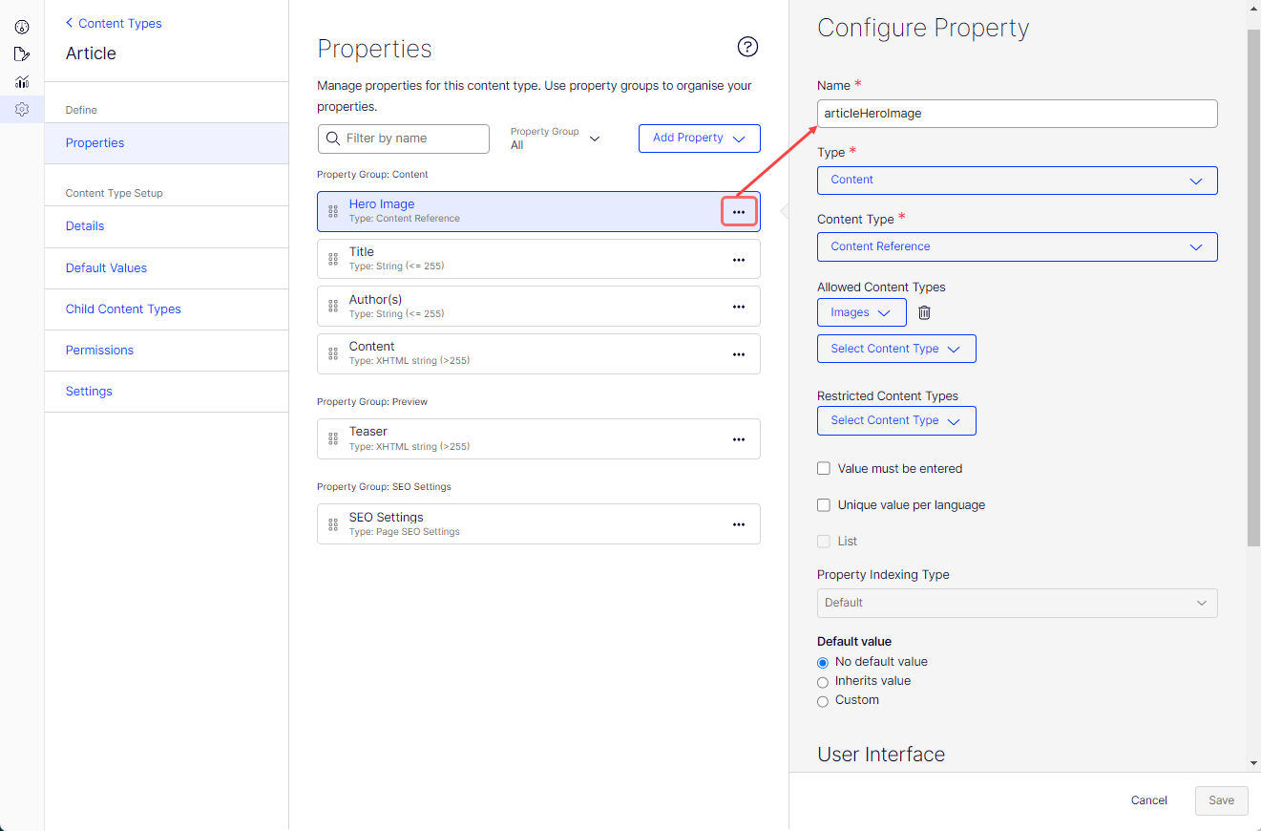Image resolution: width=1261 pixels, height=831 pixels.
Task: Open the content editing page-pencil icon
Action: click(22, 54)
